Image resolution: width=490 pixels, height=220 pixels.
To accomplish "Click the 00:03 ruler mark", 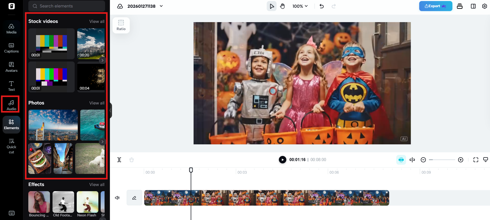I will (242, 172).
